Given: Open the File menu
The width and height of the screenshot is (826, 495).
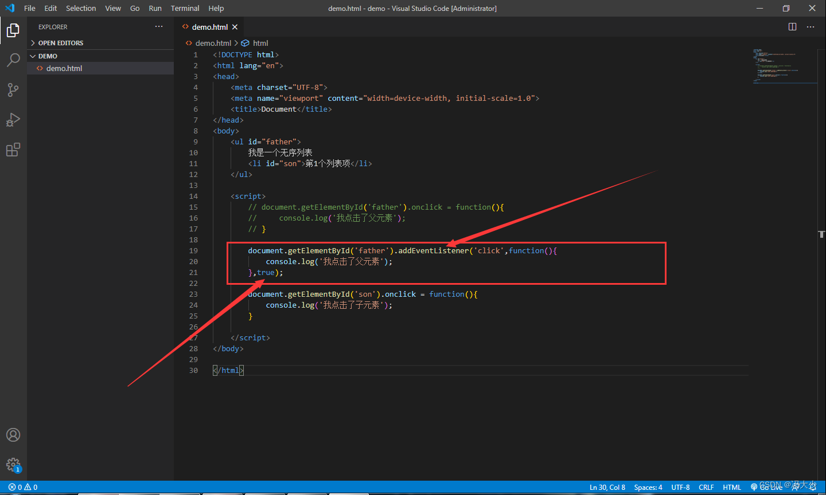Looking at the screenshot, I should coord(30,8).
